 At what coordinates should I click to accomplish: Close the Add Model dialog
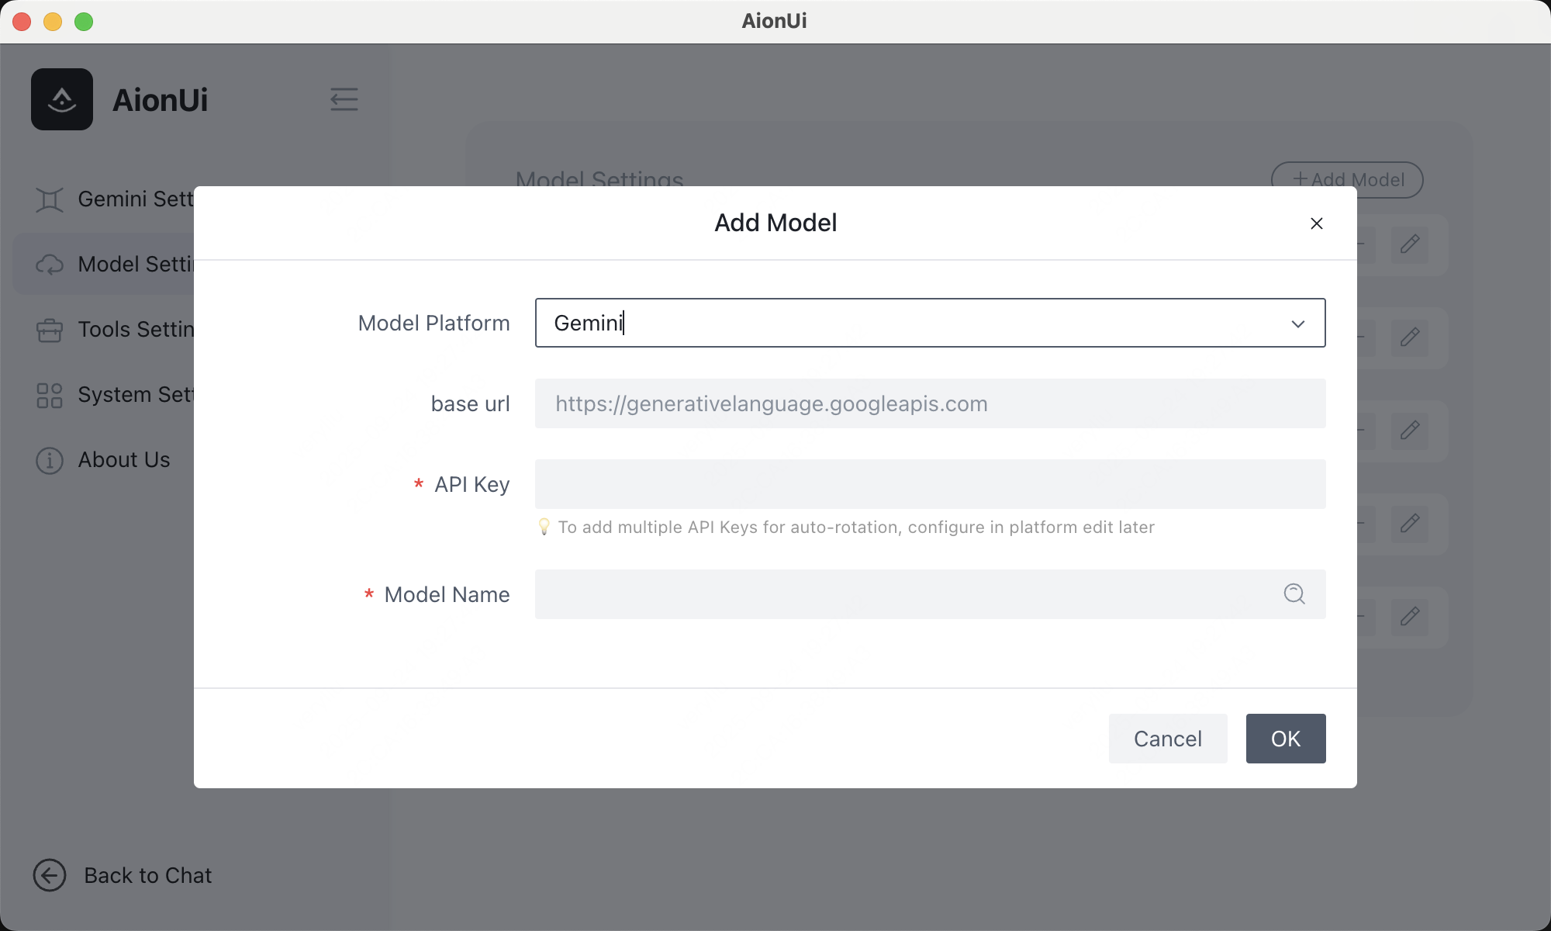pyautogui.click(x=1316, y=223)
